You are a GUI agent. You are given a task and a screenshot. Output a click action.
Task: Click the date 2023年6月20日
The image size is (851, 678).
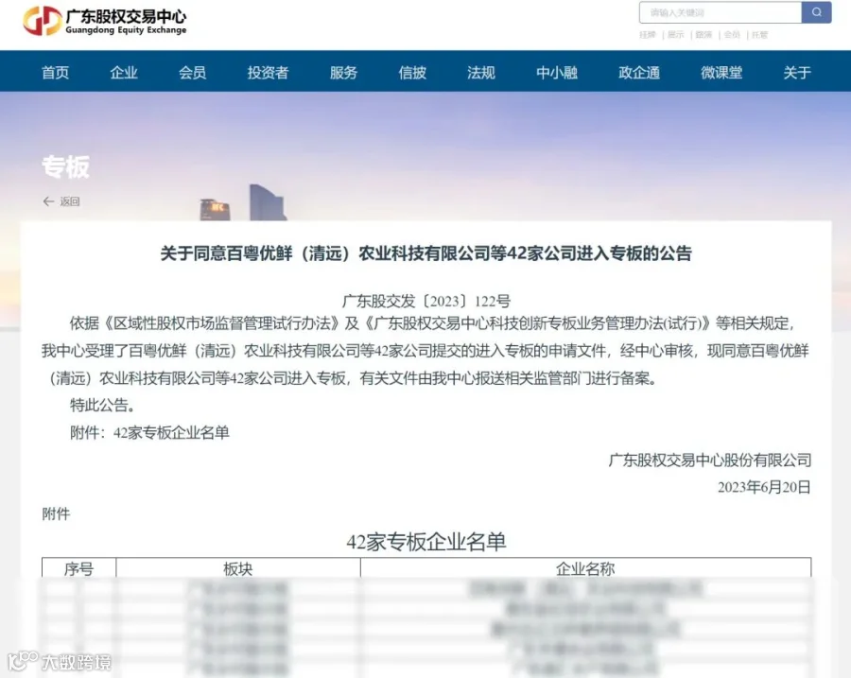point(764,487)
